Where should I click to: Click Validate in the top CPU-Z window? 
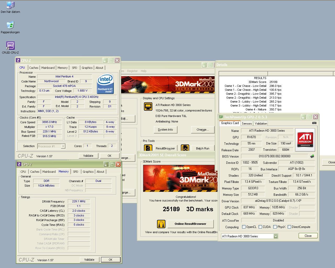pyautogui.click(x=88, y=156)
